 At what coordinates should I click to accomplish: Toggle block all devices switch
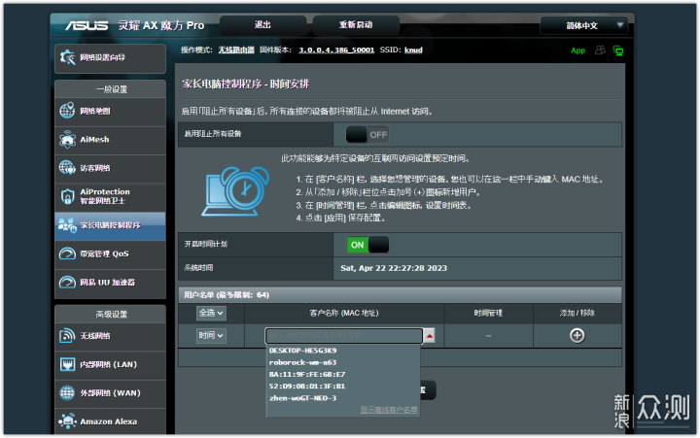tap(367, 135)
